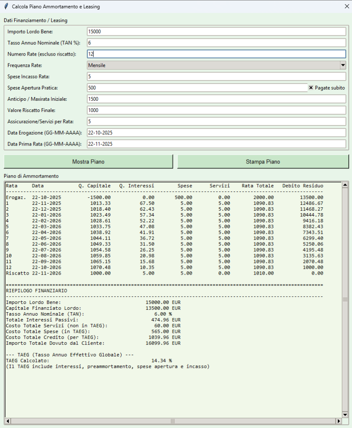
Task: Select the Mensile combo box field
Action: [213, 65]
